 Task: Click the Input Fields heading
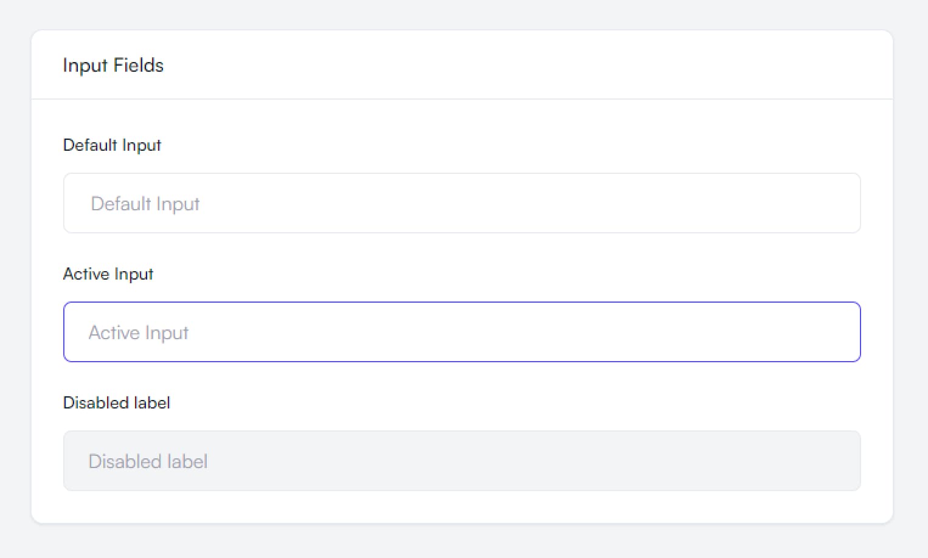click(x=113, y=65)
